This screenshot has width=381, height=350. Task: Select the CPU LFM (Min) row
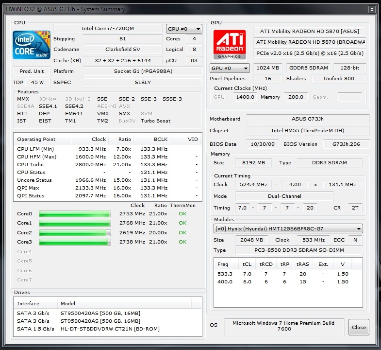coord(108,149)
